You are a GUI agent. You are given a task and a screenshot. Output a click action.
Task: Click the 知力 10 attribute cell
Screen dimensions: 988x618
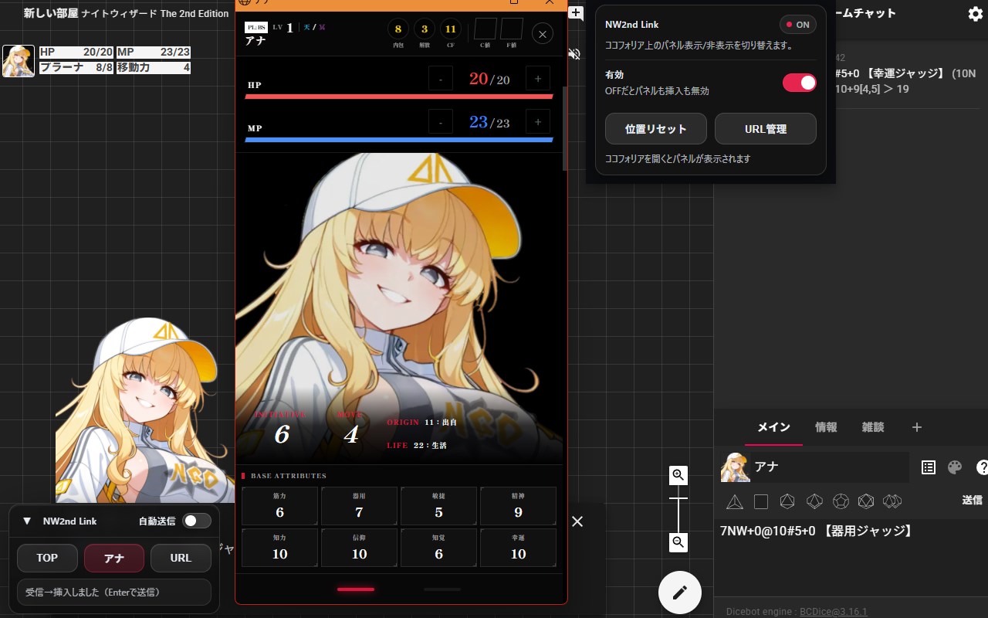(279, 548)
